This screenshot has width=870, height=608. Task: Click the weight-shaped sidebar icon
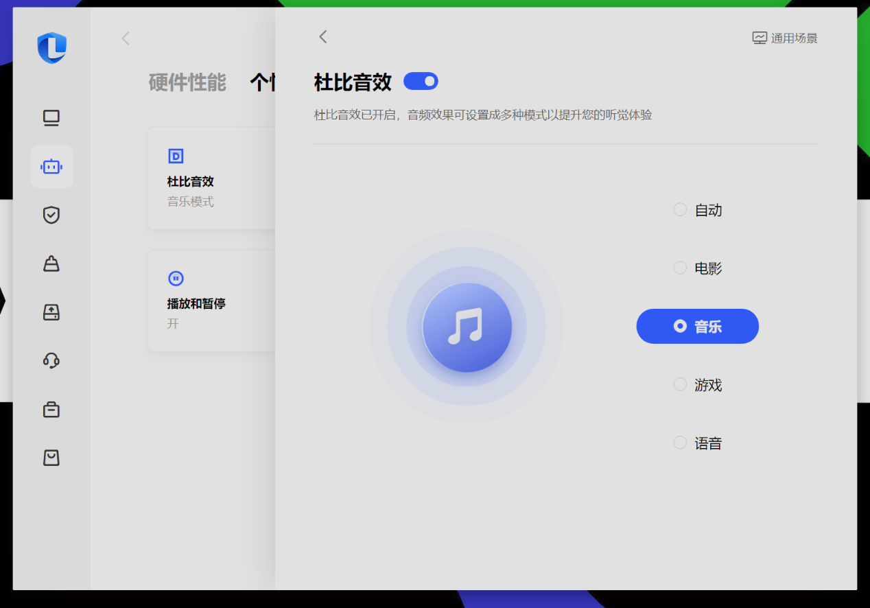pos(51,264)
